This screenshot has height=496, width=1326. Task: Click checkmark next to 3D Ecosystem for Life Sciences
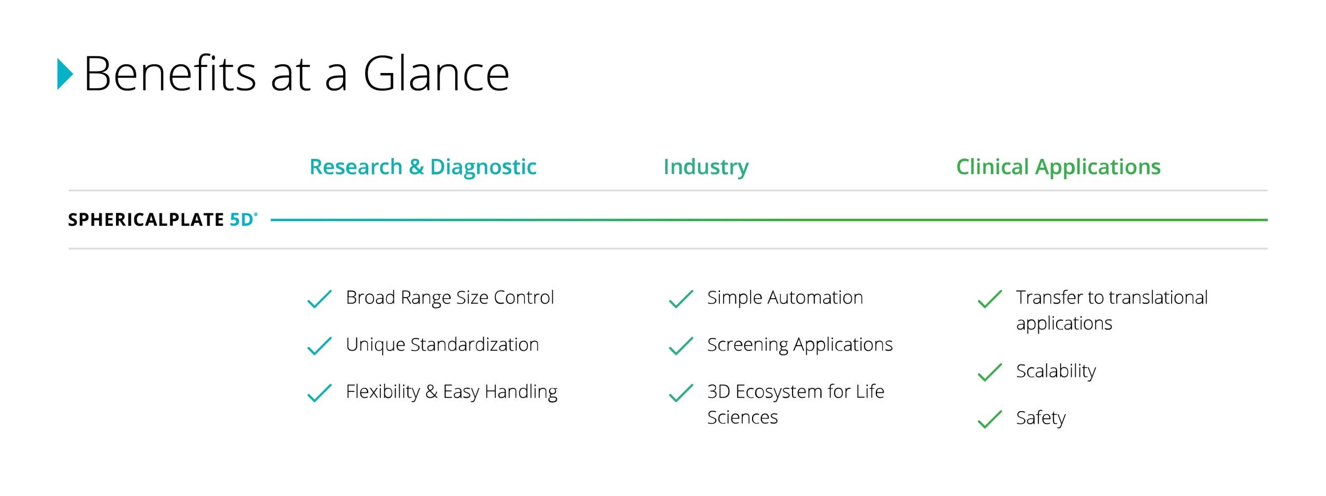pos(681,393)
